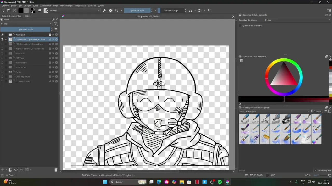Screen dimensions: 332x186
Task: Click the save document icon
Action: click(15, 11)
